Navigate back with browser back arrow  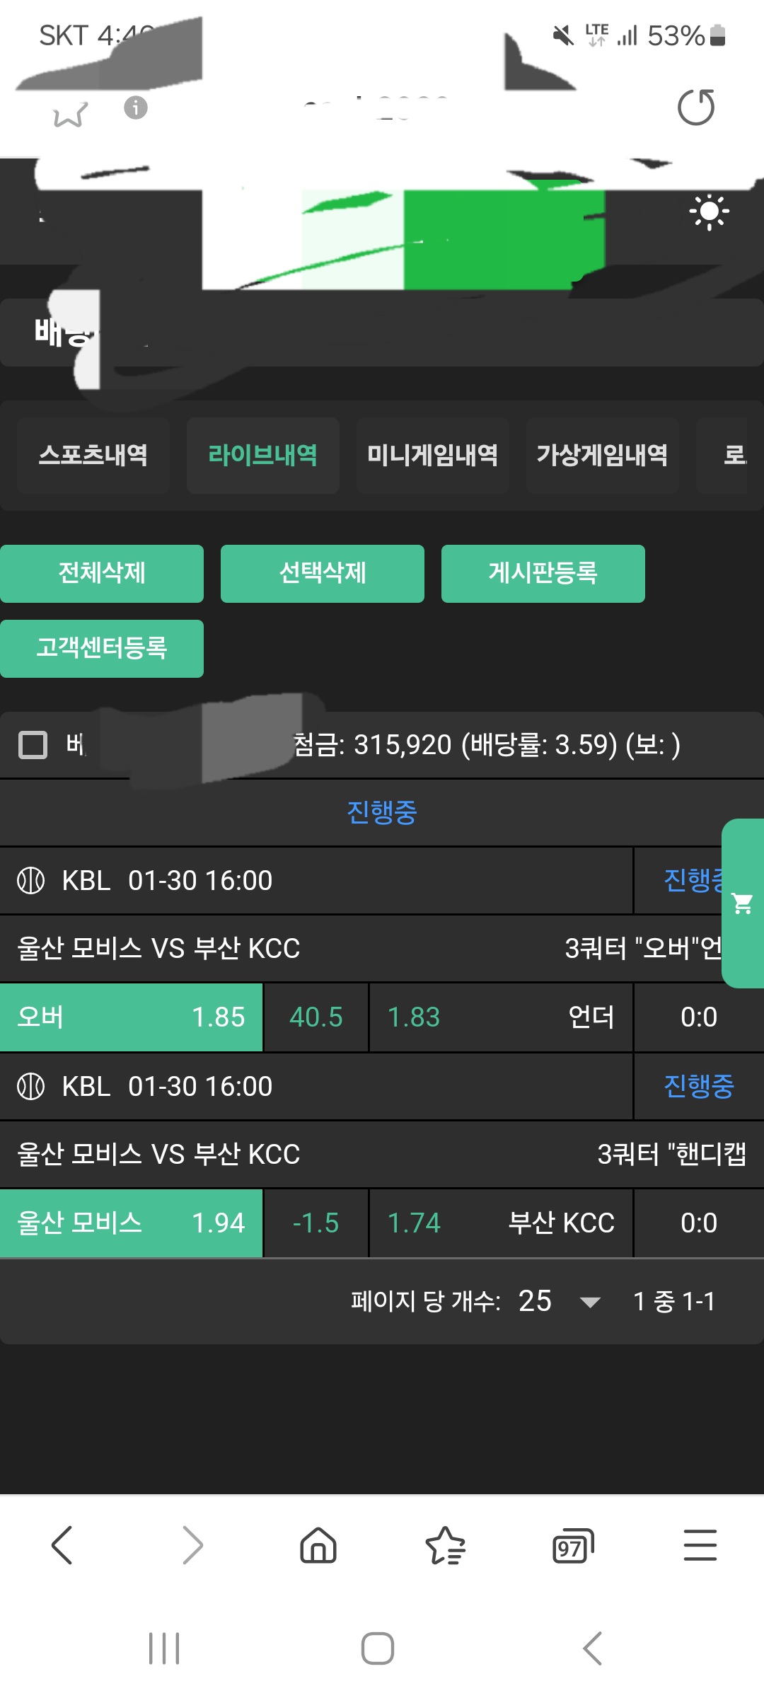62,1544
